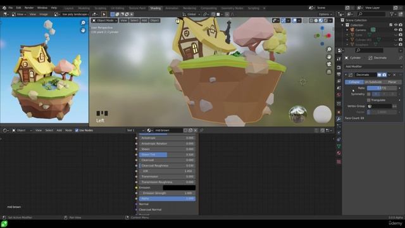This screenshot has width=405, height=228.
Task: Switch to Geometry Nodes workspace tab
Action: 232,8
